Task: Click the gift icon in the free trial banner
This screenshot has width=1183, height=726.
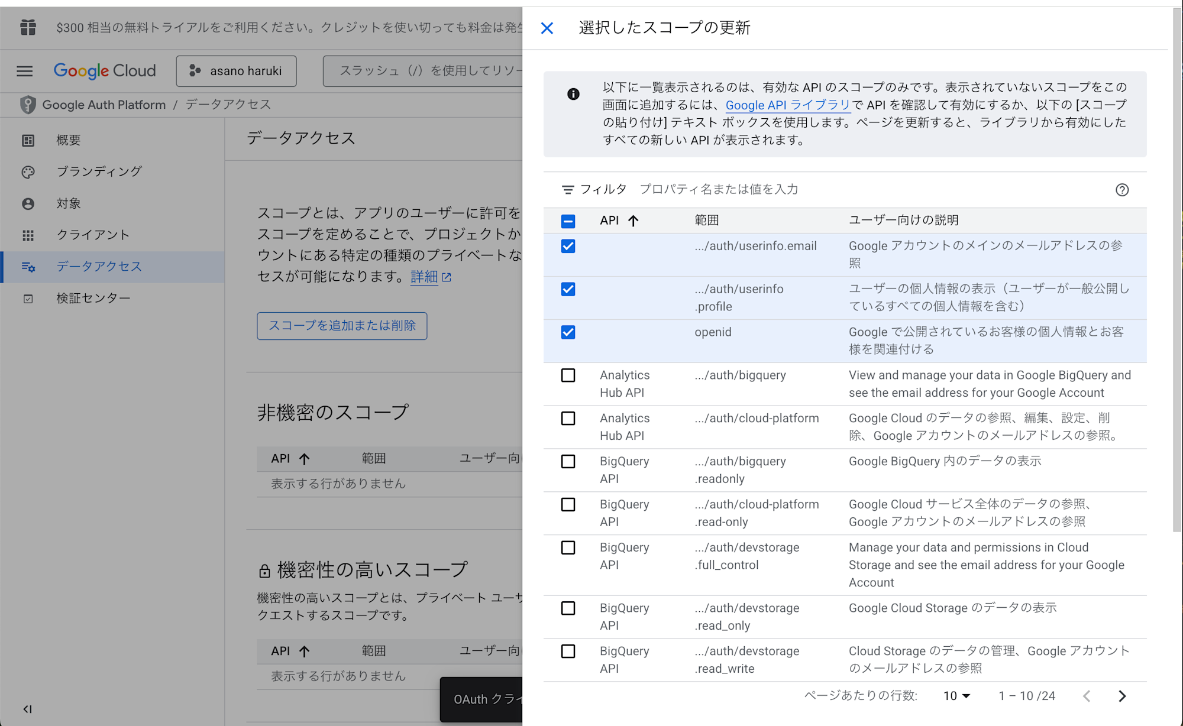Action: 28,27
